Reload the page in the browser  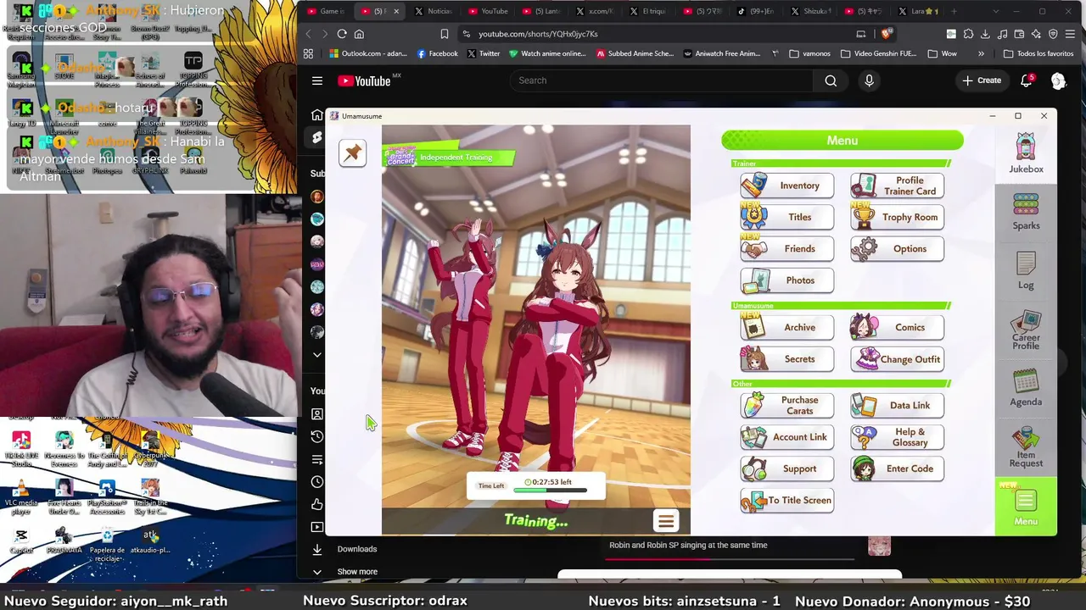coord(342,34)
